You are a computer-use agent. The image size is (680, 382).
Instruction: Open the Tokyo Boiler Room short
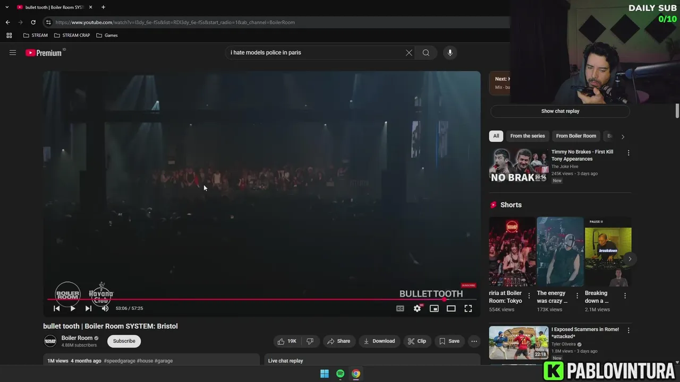click(x=512, y=251)
